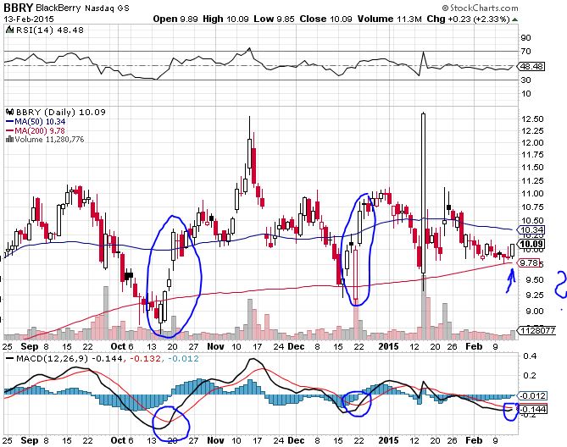Click the 11.50 price axis label
This screenshot has width=567, height=447.
[x=532, y=168]
